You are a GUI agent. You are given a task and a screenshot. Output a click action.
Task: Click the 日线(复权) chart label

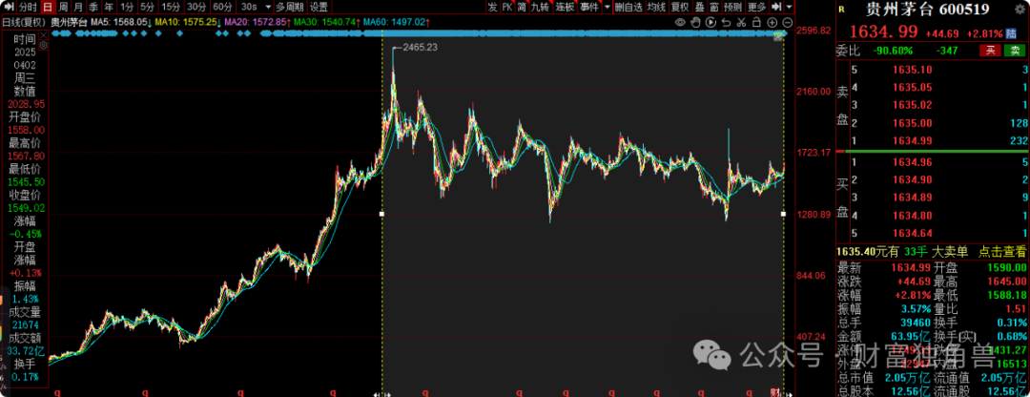pos(24,22)
